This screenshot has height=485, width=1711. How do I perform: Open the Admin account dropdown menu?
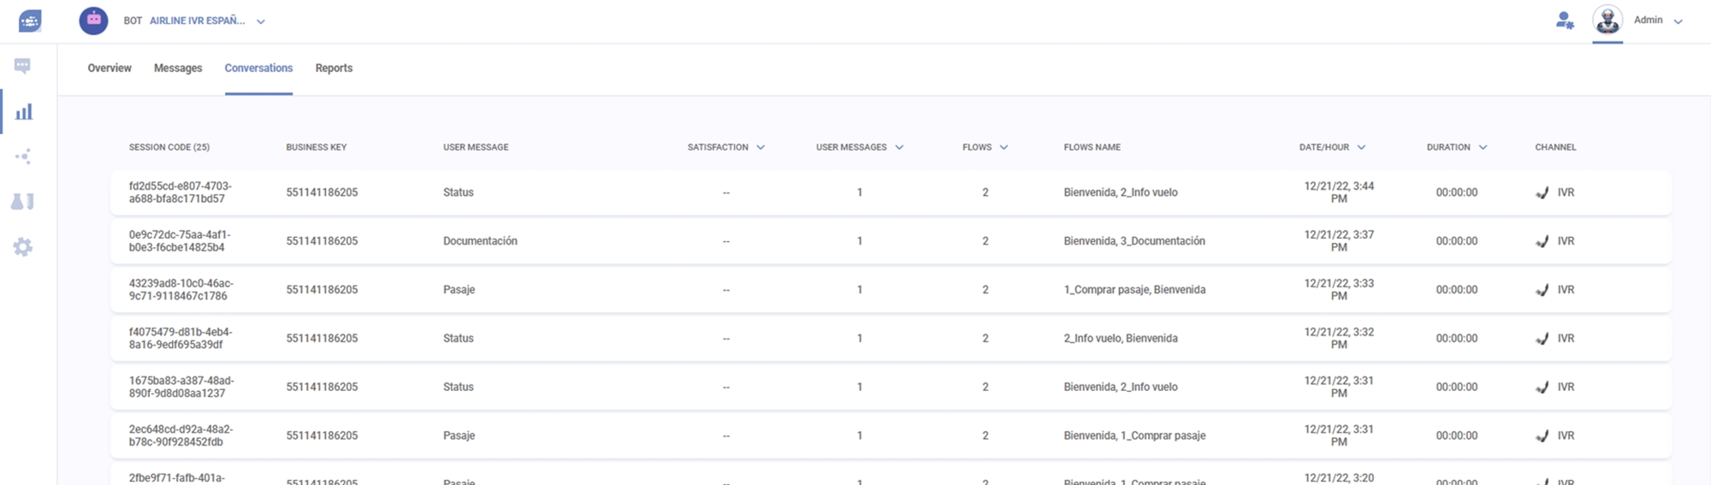click(x=1678, y=21)
